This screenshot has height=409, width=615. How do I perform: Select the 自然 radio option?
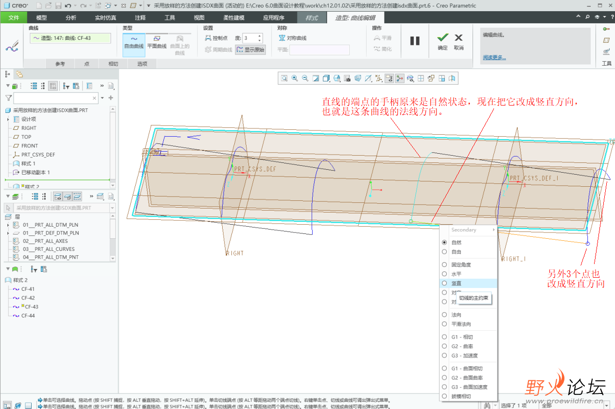pos(444,242)
